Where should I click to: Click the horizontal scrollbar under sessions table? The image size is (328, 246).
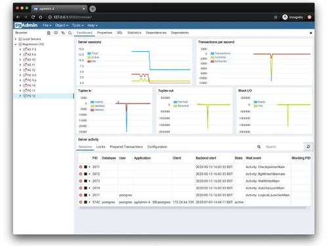192,208
